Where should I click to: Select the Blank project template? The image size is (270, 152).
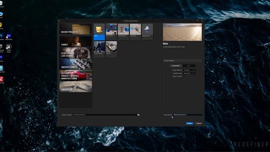[x=99, y=32]
